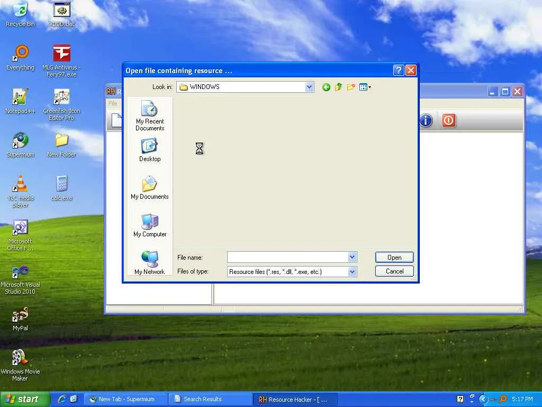Open My Documents in places bar

(x=150, y=188)
